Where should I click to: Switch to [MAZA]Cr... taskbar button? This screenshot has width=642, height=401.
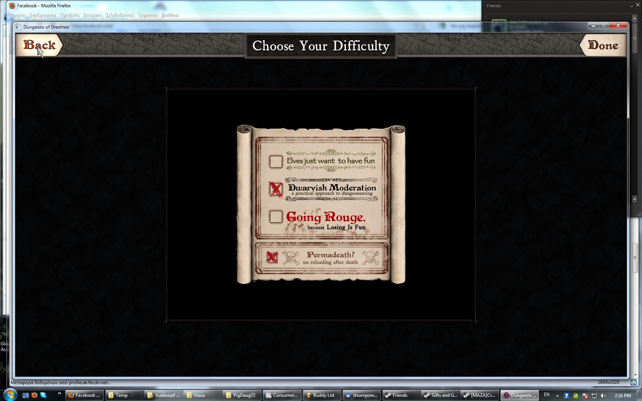click(x=480, y=395)
